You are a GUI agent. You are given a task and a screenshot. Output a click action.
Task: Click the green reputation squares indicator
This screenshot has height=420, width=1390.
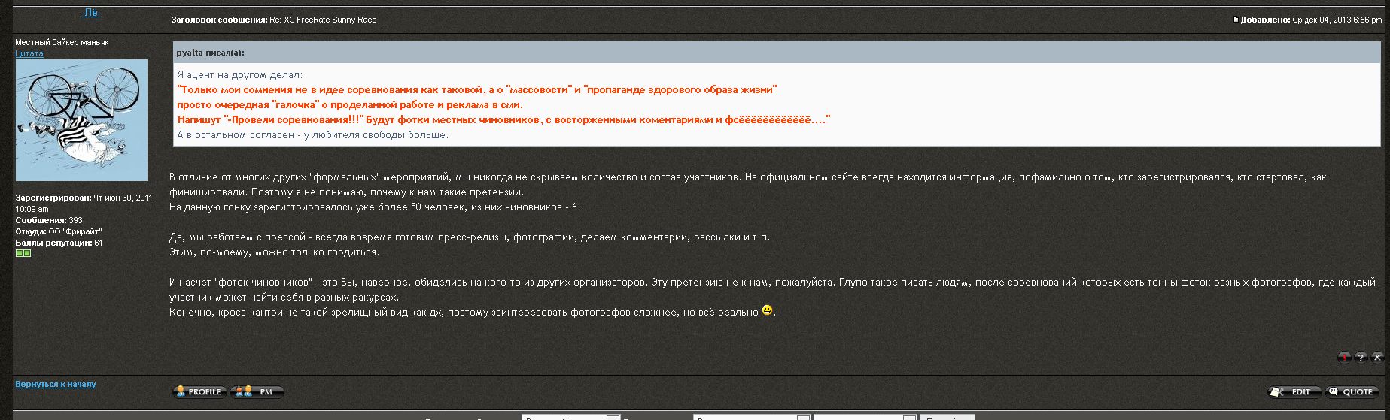[x=23, y=254]
